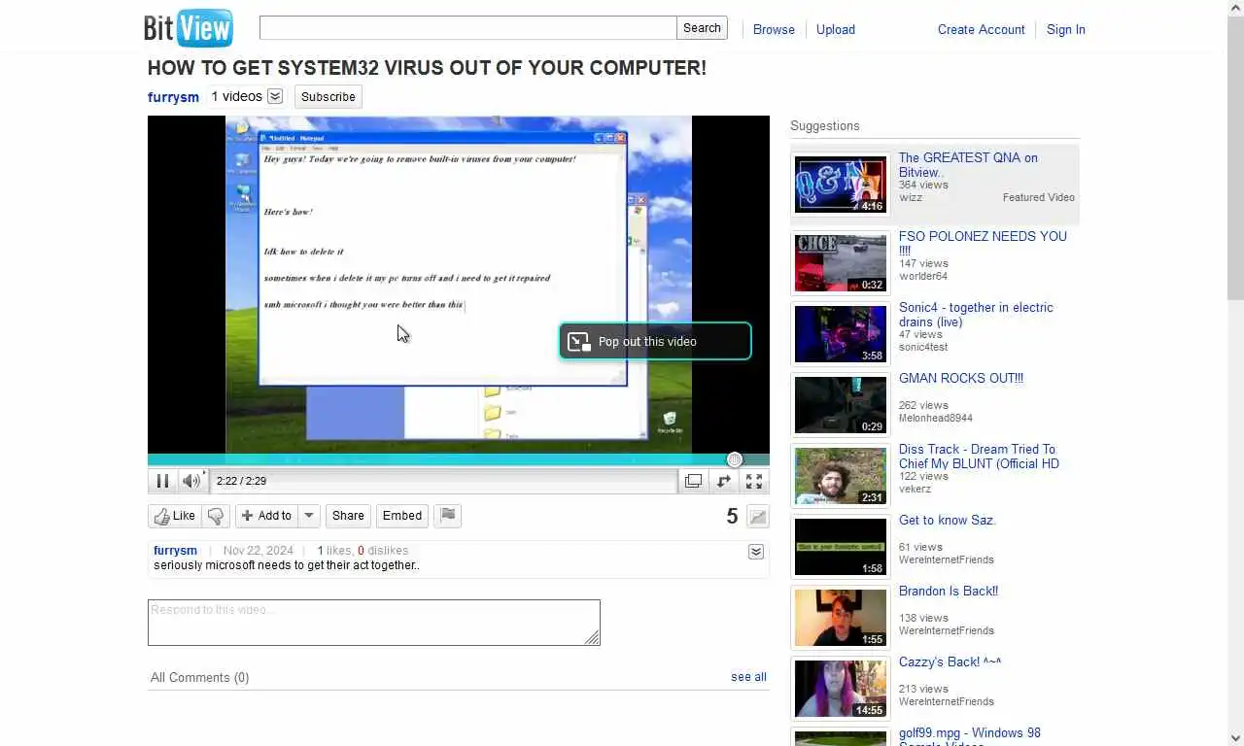Click the seek bar playhead knob
This screenshot has width=1244, height=746.
tap(735, 459)
